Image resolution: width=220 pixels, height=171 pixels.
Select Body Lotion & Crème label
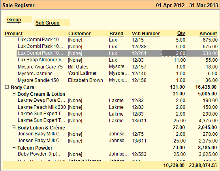tap(41, 128)
